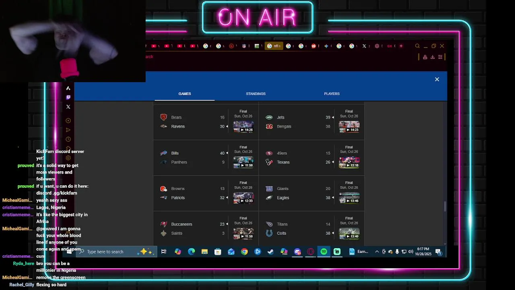Click the Giants team logo
Image resolution: width=515 pixels, height=290 pixels.
[269, 188]
